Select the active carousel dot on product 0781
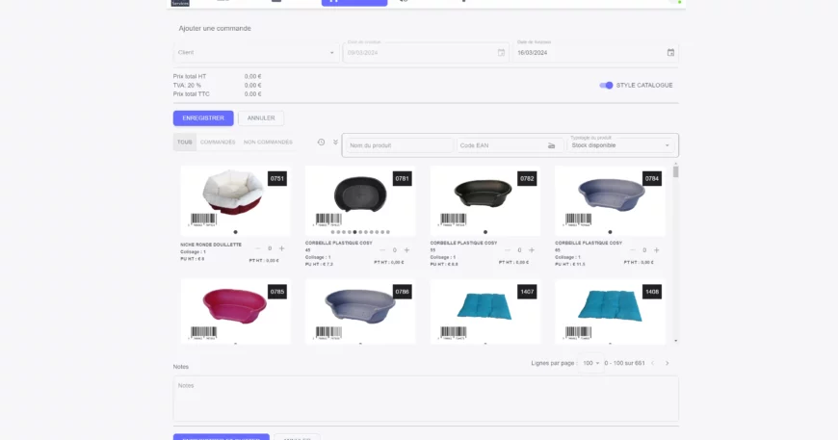The height and width of the screenshot is (440, 838). [x=354, y=232]
